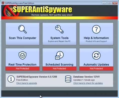Click the Remove spyware tagline text
The image size is (119, 98).
coord(52,15)
